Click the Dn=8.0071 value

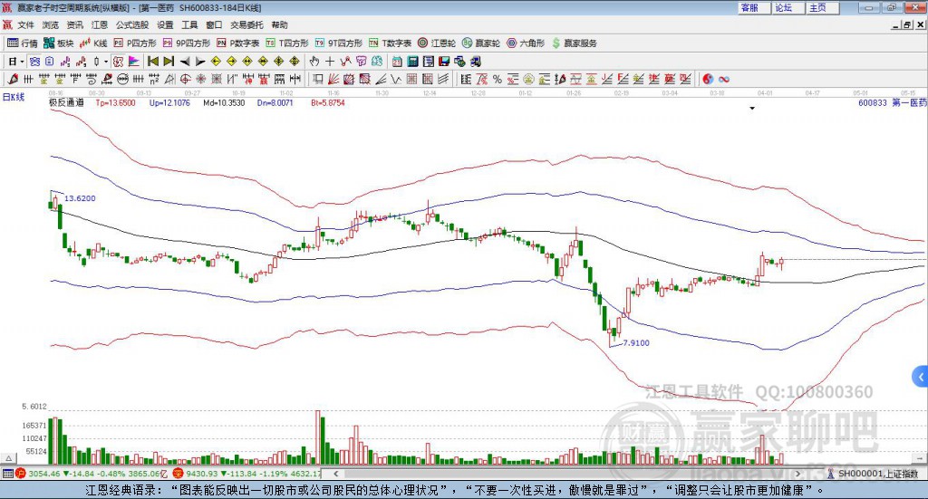[275, 103]
